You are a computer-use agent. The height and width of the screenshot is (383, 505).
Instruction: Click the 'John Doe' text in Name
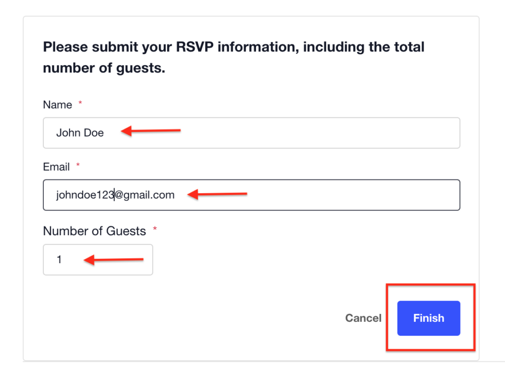coord(80,133)
